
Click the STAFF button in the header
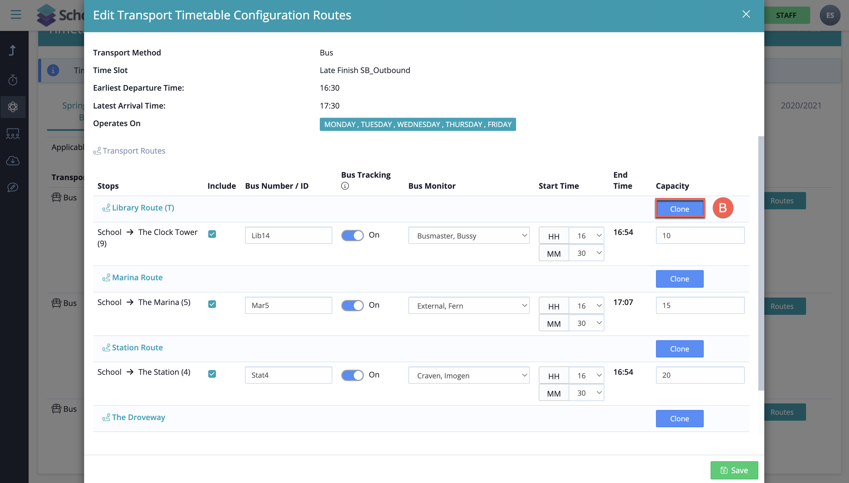pos(786,15)
